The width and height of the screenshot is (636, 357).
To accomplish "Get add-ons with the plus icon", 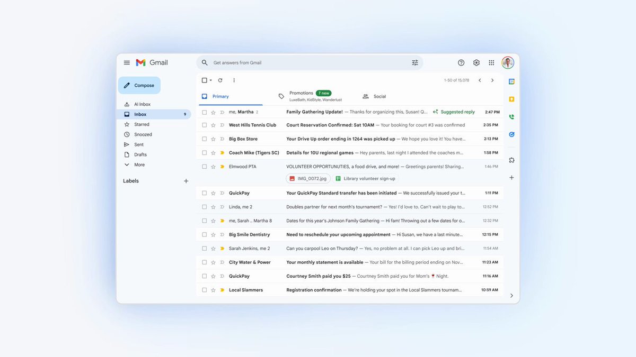I will click(x=511, y=178).
